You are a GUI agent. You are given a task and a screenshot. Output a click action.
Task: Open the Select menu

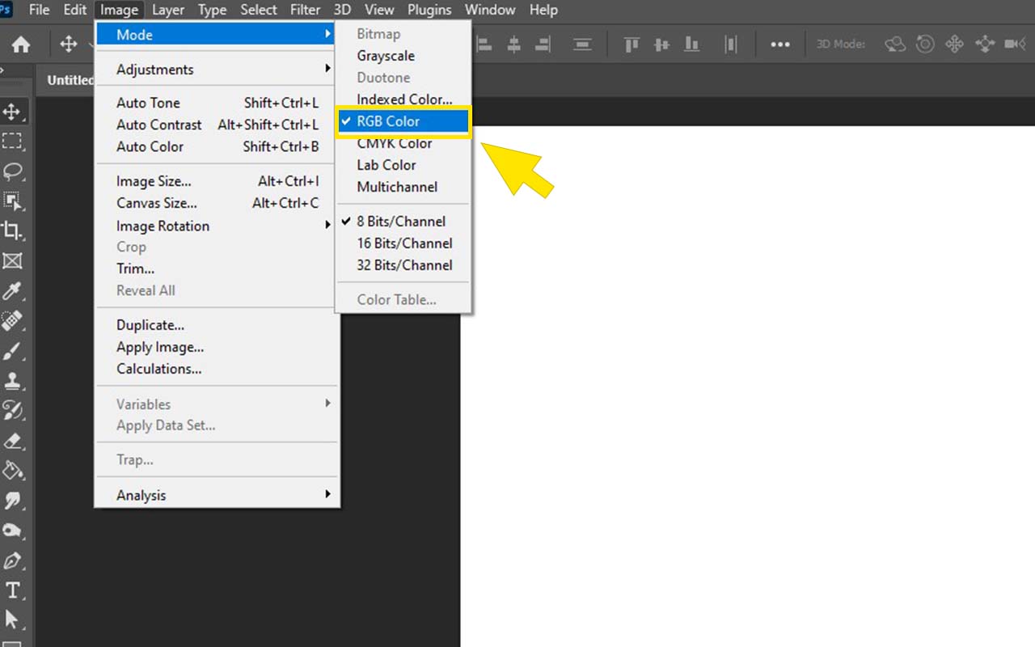pos(258,10)
